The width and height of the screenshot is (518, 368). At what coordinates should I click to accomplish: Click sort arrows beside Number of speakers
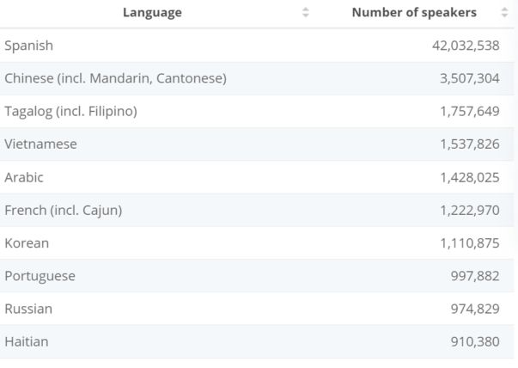pos(504,13)
